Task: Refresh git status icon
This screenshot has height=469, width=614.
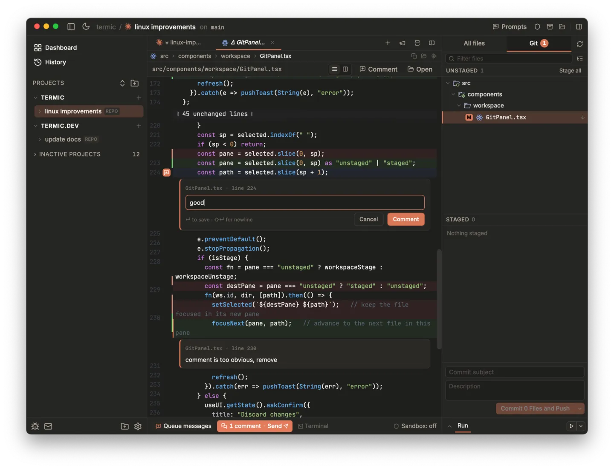Action: [x=579, y=44]
